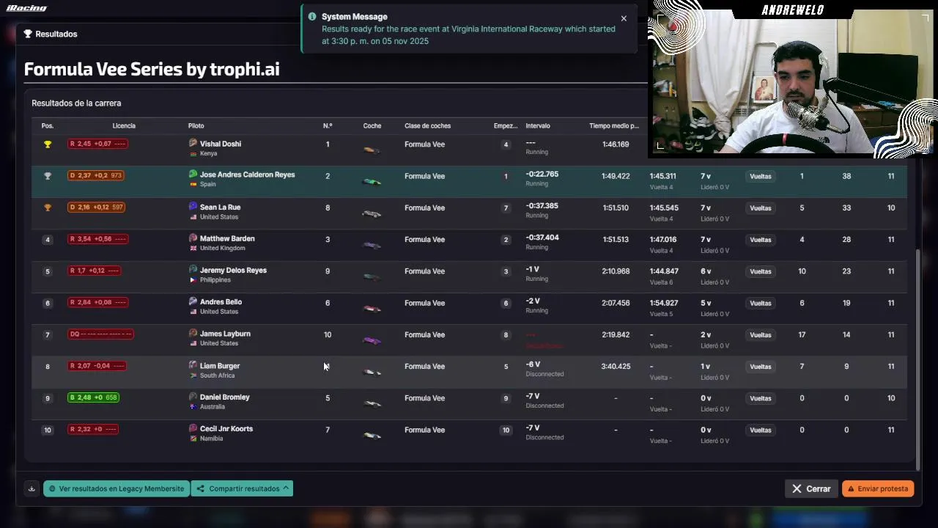The height and width of the screenshot is (528, 938).
Task: Click Matthew Barden's helmet icon
Action: (193, 238)
